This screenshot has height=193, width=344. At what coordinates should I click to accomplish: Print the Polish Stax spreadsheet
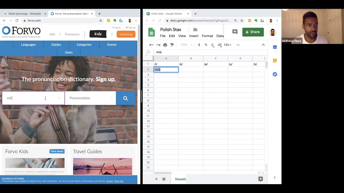click(165, 45)
